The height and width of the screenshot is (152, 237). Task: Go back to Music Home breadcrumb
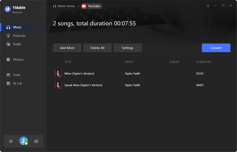66,6
